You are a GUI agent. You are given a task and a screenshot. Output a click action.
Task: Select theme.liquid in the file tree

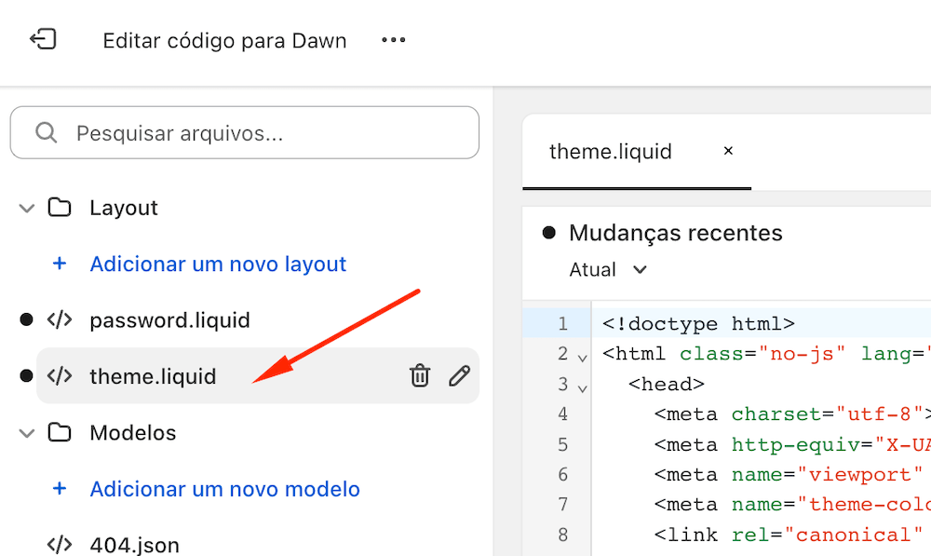258,375
